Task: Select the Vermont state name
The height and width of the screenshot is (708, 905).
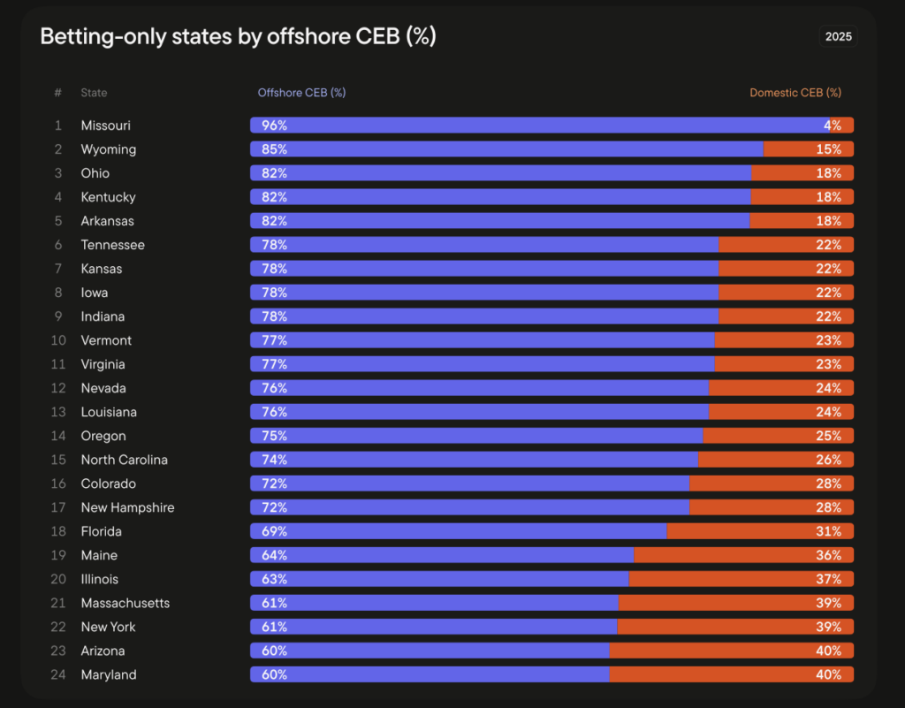Action: pos(106,340)
